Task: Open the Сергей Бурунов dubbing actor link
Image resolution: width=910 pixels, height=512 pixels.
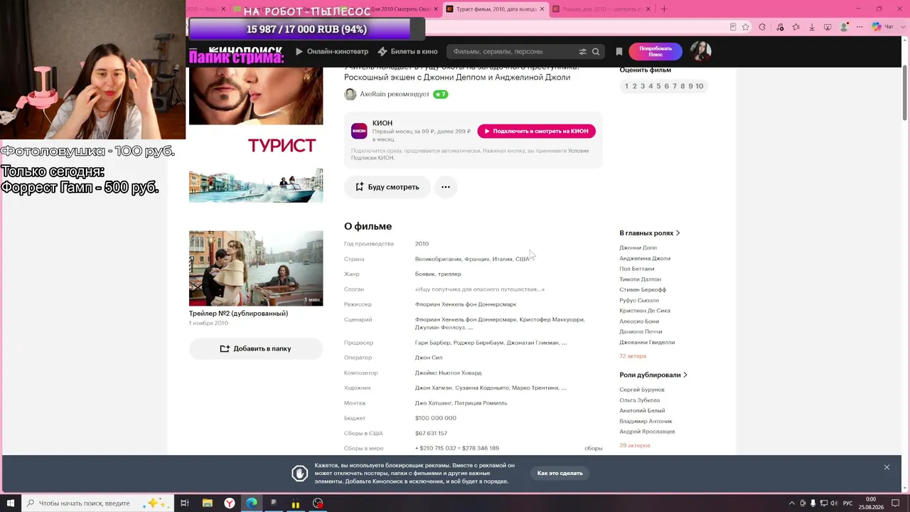Action: coord(642,390)
